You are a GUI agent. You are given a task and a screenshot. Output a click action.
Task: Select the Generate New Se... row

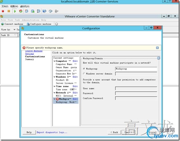point(66,74)
